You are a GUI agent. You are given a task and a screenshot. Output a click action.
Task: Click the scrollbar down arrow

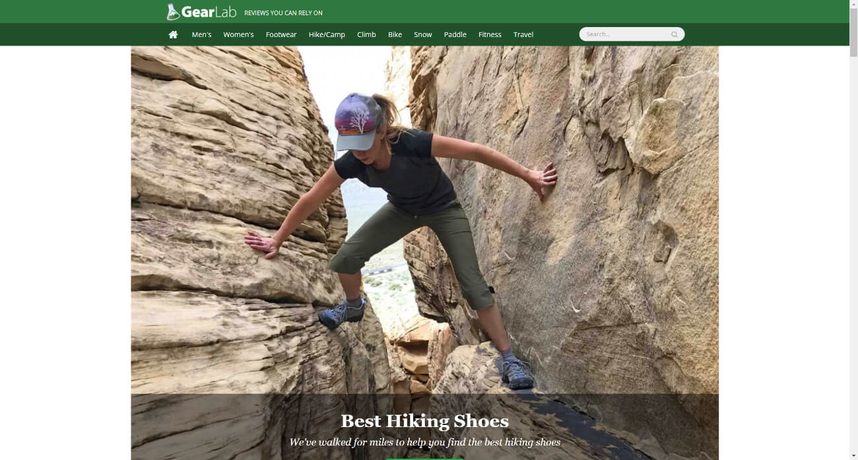coord(853,455)
